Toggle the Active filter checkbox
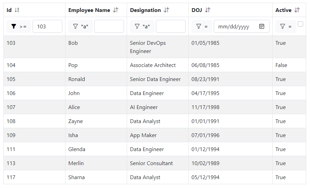Viewport: 310px width, 188px height. [x=300, y=24]
